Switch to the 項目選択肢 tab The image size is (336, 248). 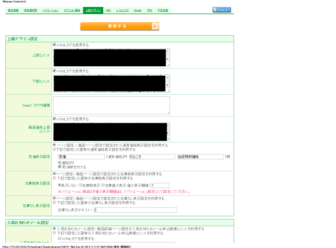click(30, 10)
